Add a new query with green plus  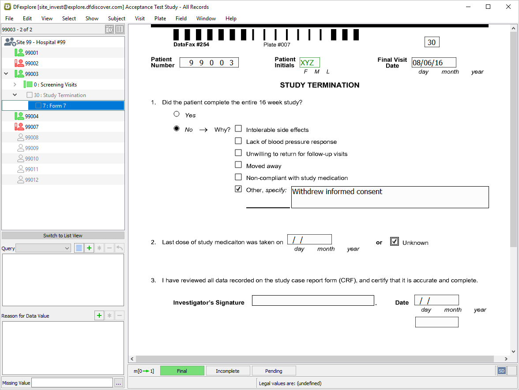89,248
